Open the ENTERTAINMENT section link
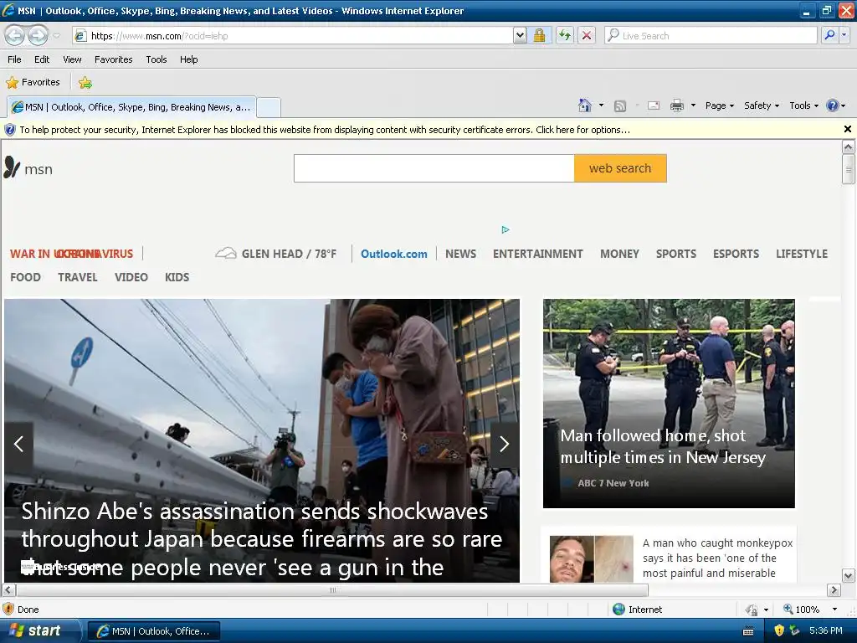 [538, 254]
